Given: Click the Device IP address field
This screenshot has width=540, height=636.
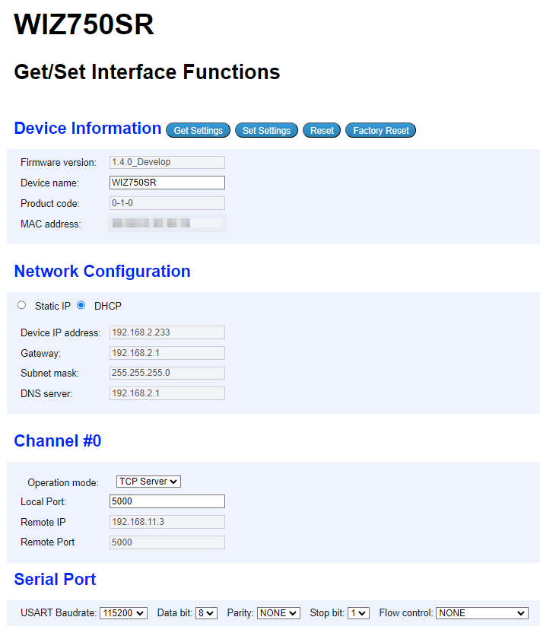Looking at the screenshot, I should coord(167,332).
